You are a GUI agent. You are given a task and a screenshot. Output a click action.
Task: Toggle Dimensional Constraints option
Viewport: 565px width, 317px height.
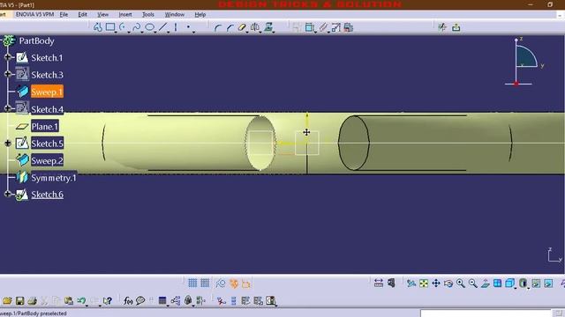point(246,284)
